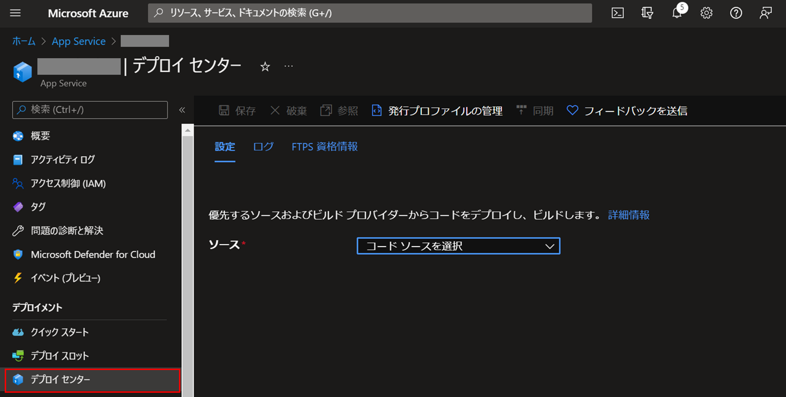
Task: Click the sidebar vertical scrollbar track
Action: click(187, 266)
